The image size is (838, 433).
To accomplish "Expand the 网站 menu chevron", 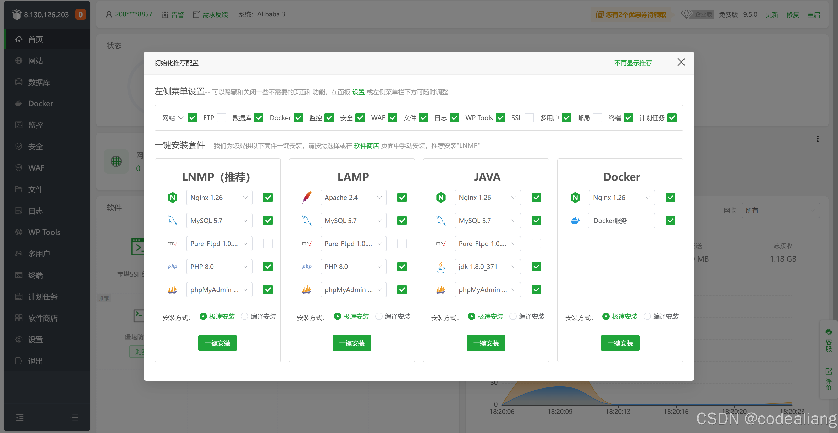I will coord(181,118).
